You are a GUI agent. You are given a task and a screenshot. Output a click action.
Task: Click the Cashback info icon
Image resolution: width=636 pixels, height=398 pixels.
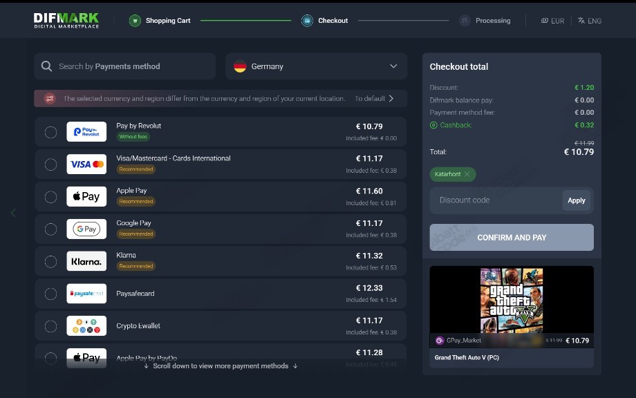pyautogui.click(x=433, y=125)
